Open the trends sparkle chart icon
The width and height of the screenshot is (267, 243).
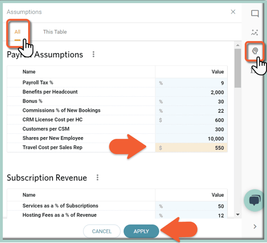(255, 32)
